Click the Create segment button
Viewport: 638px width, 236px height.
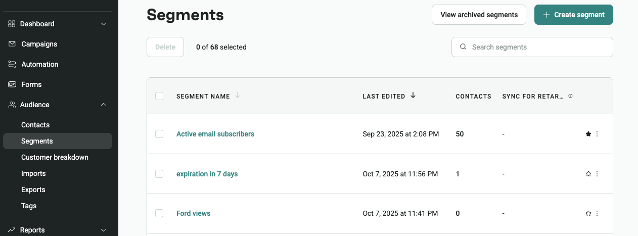(x=573, y=15)
